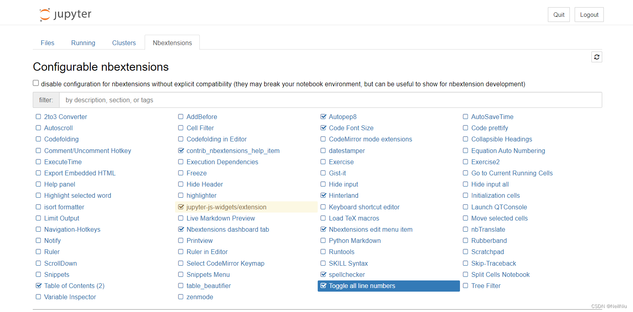
Task: Select the Navigation-Hotkeys extension
Action: tap(72, 229)
